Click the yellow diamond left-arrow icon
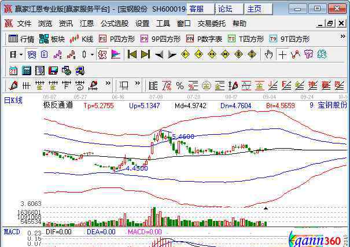 (185, 54)
